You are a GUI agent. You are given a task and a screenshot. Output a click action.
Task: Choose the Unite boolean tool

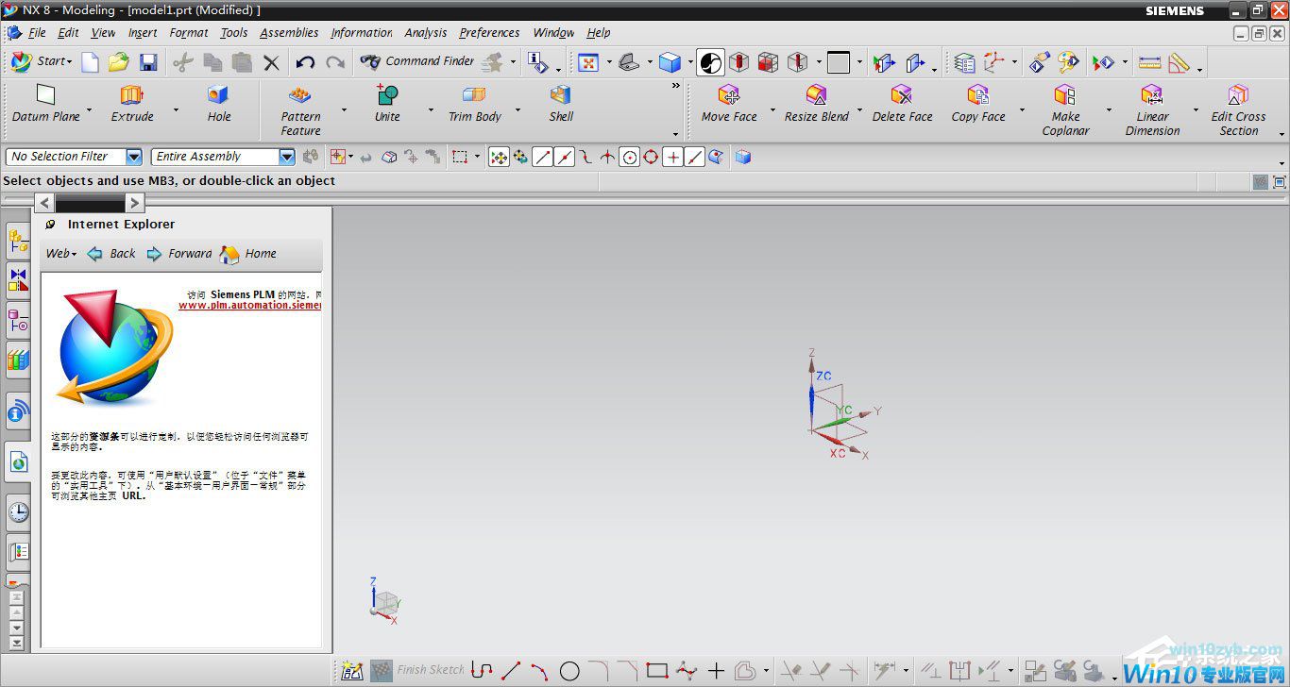(387, 103)
